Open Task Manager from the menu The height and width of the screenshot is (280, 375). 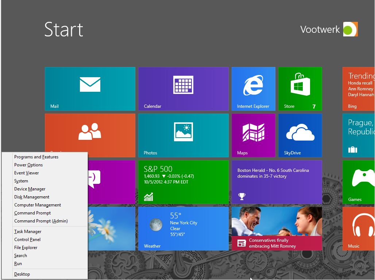pos(28,232)
